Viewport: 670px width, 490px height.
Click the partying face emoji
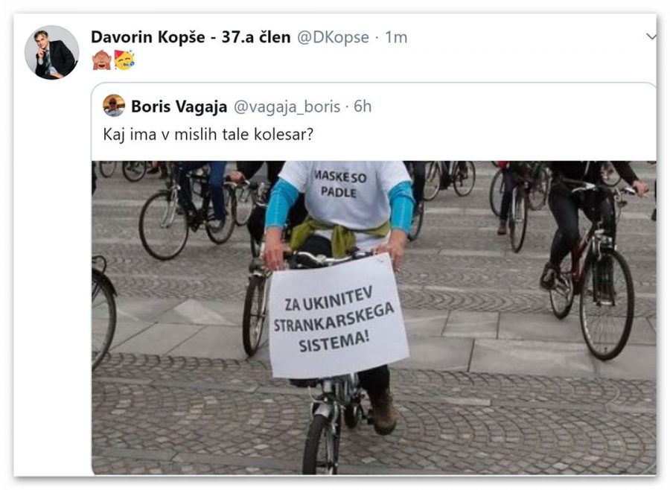point(124,60)
